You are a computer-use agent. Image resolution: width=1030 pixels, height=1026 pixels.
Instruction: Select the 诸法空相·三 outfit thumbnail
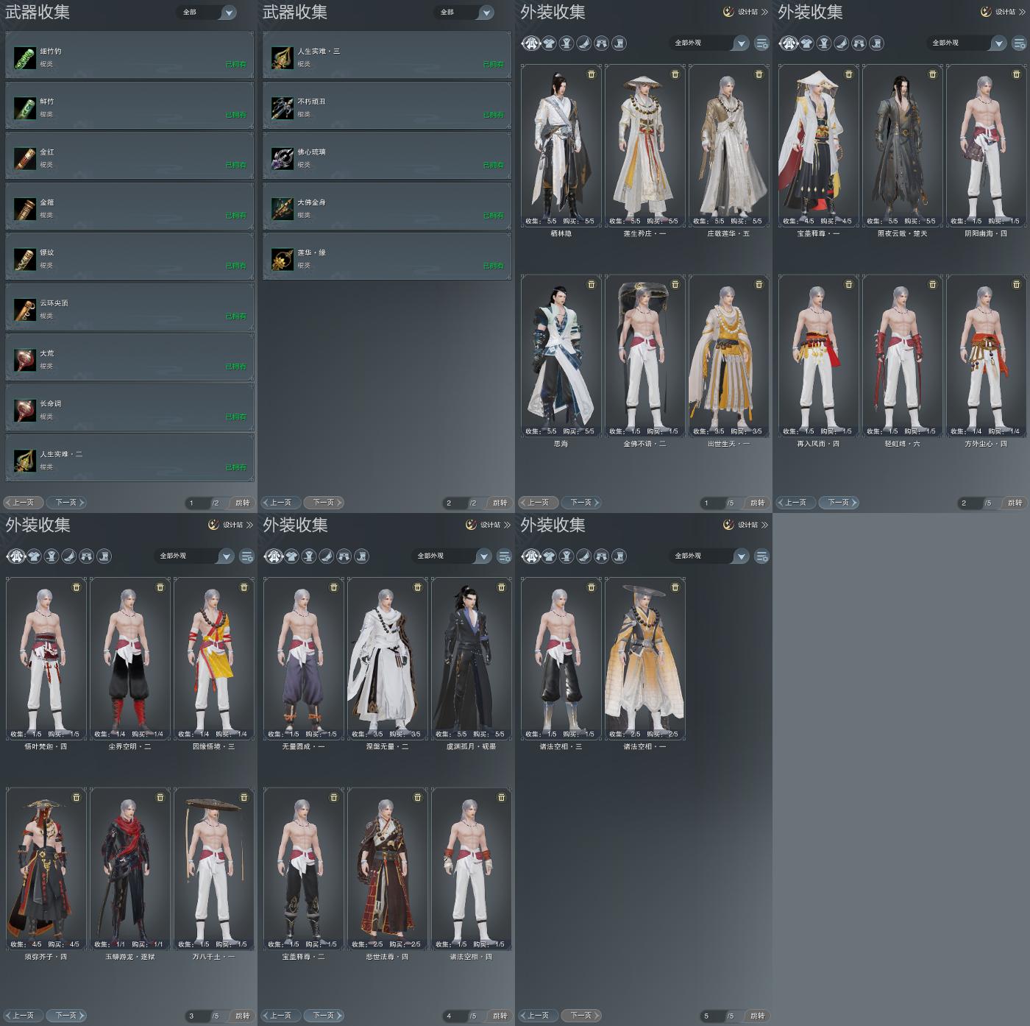click(561, 659)
